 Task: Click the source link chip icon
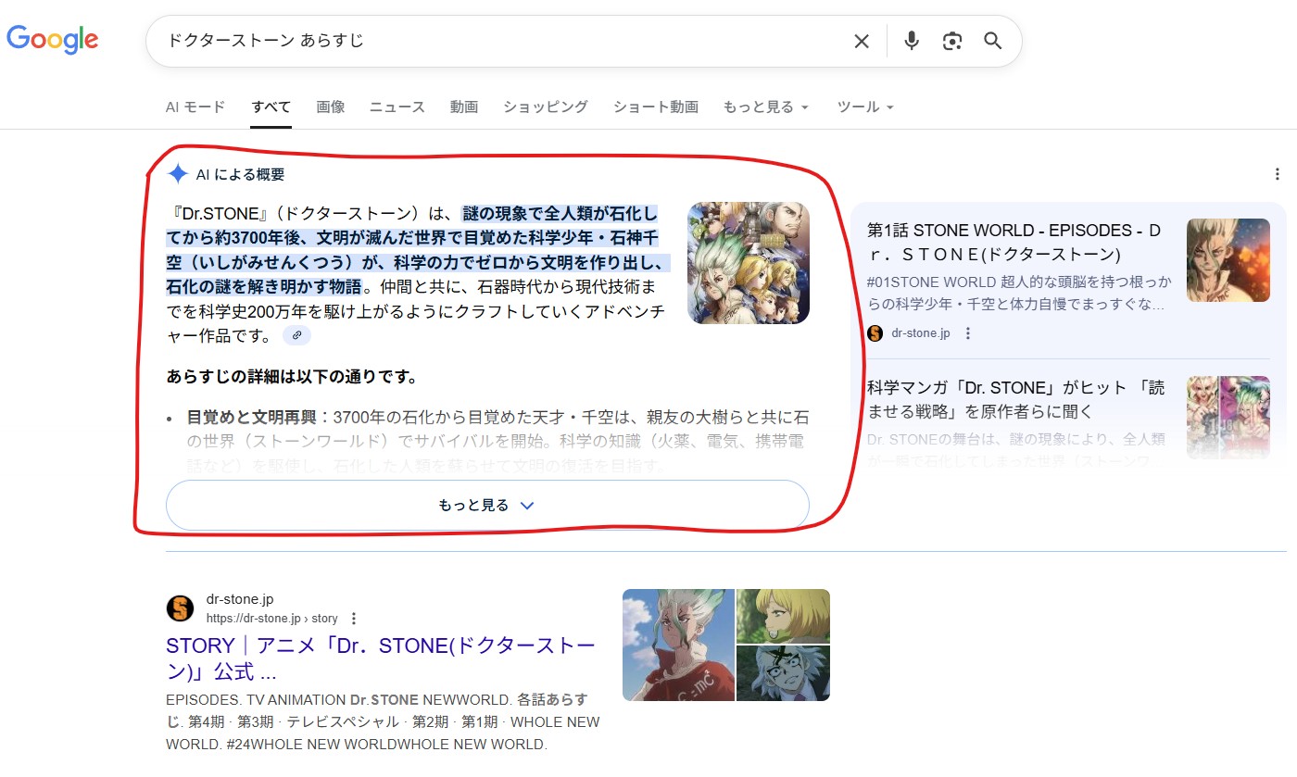[296, 335]
